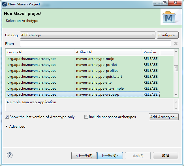
Task: Click the description text A simple Java web application
Action: tap(31, 102)
